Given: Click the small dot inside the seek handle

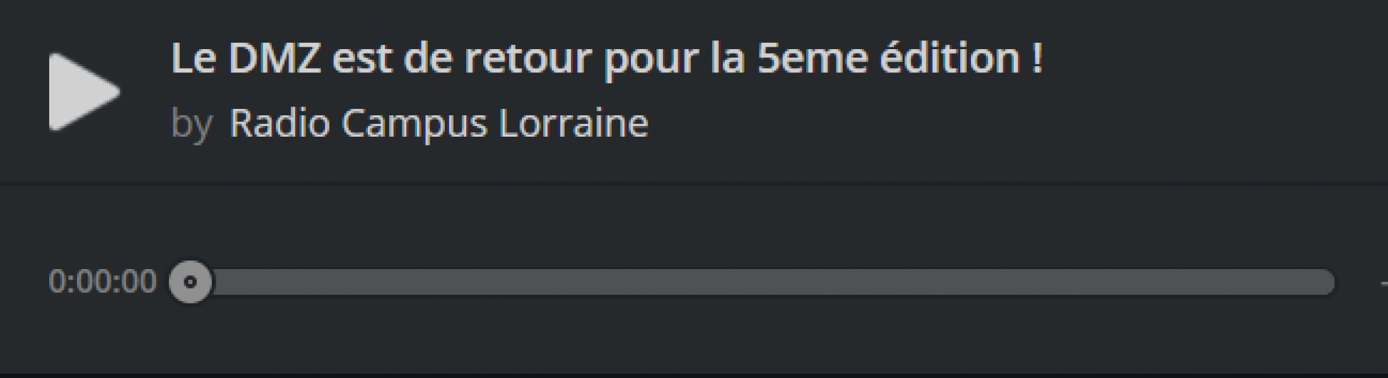Looking at the screenshot, I should [190, 282].
